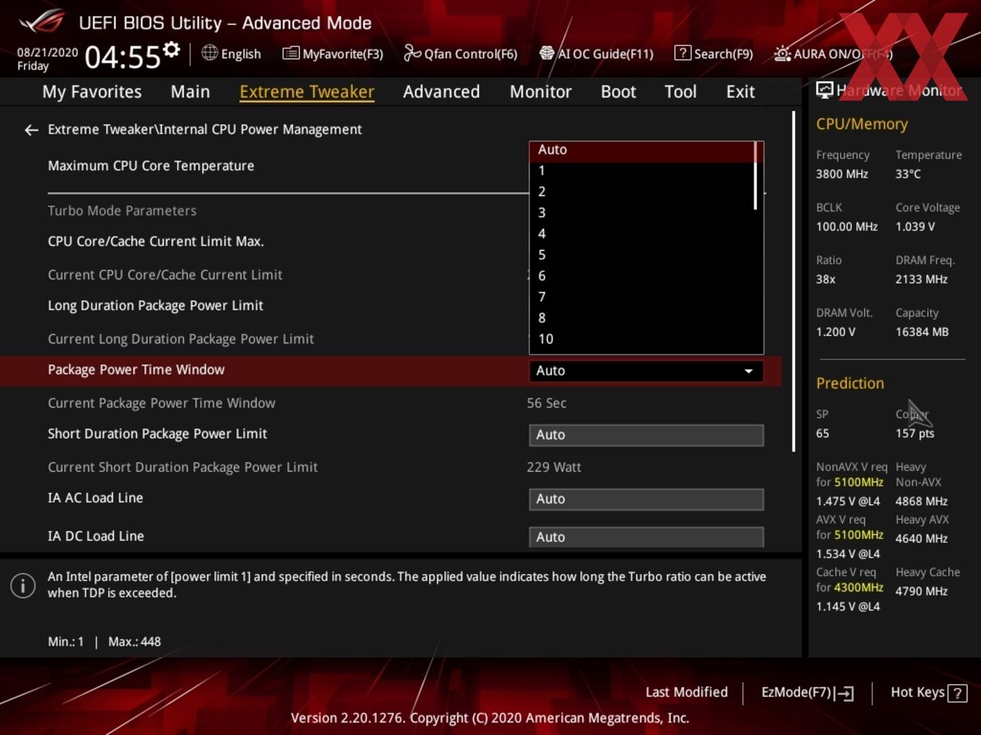Click the globe language icon
Viewport: 981px width, 735px height.
209,53
